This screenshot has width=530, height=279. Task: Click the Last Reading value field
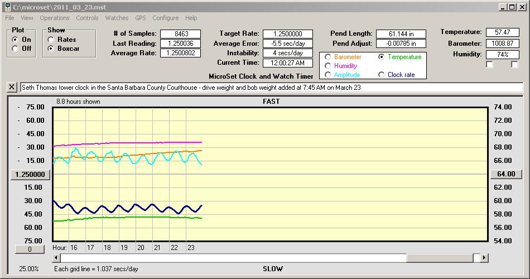(x=181, y=44)
